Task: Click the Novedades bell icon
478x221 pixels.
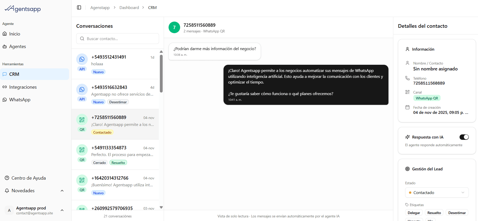Action: pyautogui.click(x=7, y=191)
